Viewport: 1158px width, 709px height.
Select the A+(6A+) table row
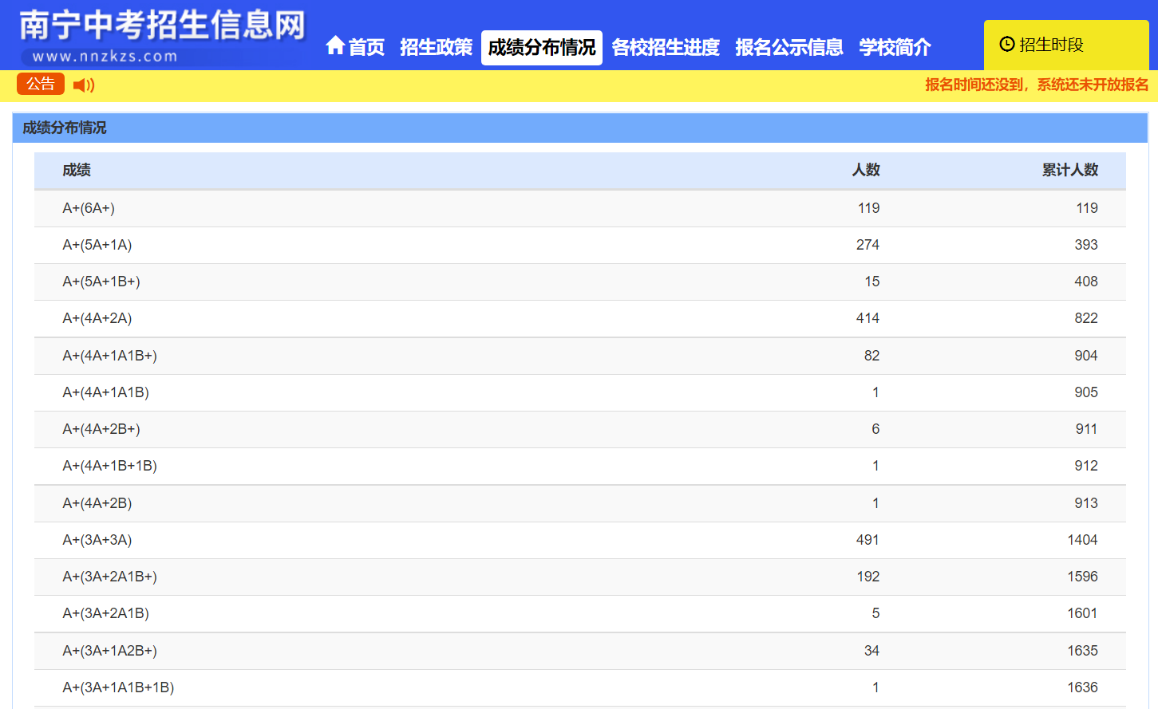pos(89,208)
